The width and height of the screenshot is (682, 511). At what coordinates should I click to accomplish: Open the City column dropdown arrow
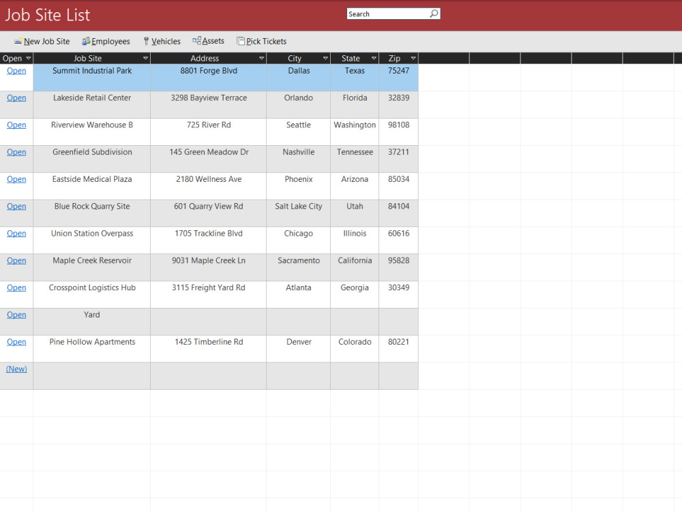pos(325,58)
